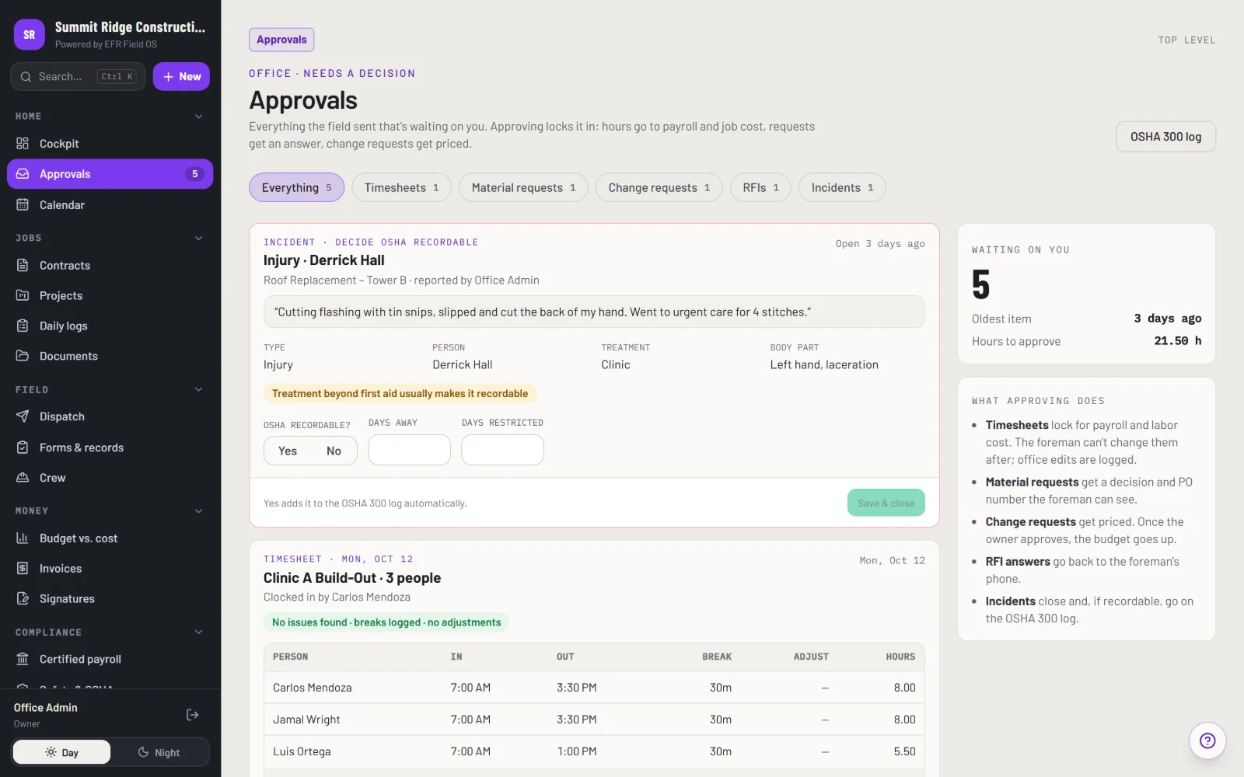This screenshot has height=777, width=1244.
Task: Open Invoices via its icon
Action: [x=23, y=569]
